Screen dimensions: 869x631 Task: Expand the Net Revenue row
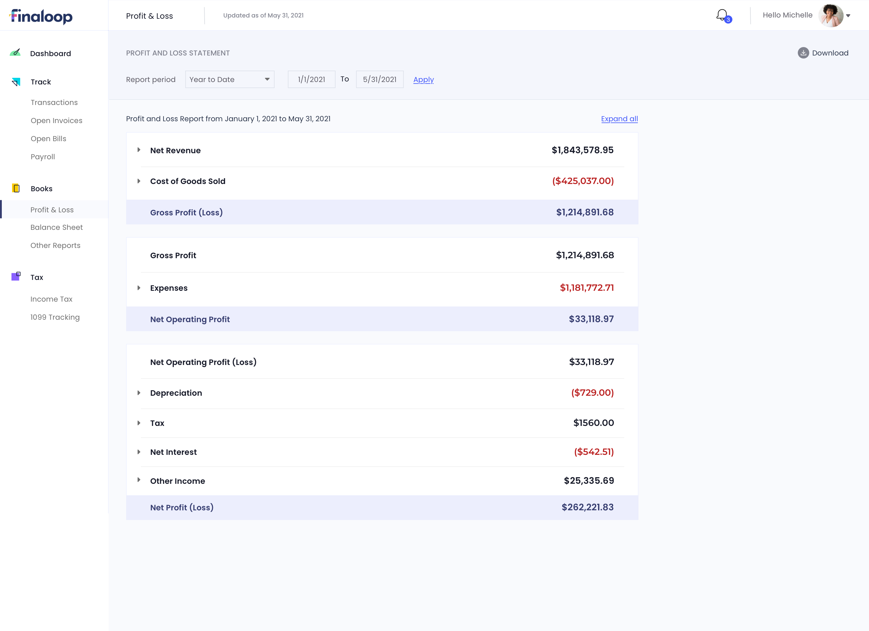139,150
